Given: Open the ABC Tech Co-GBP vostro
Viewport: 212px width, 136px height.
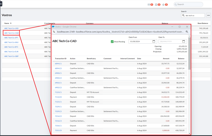Looking at the screenshot, I should click(11, 56).
